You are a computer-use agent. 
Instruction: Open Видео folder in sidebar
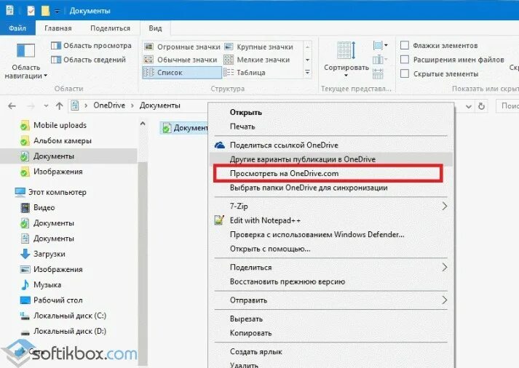point(38,208)
